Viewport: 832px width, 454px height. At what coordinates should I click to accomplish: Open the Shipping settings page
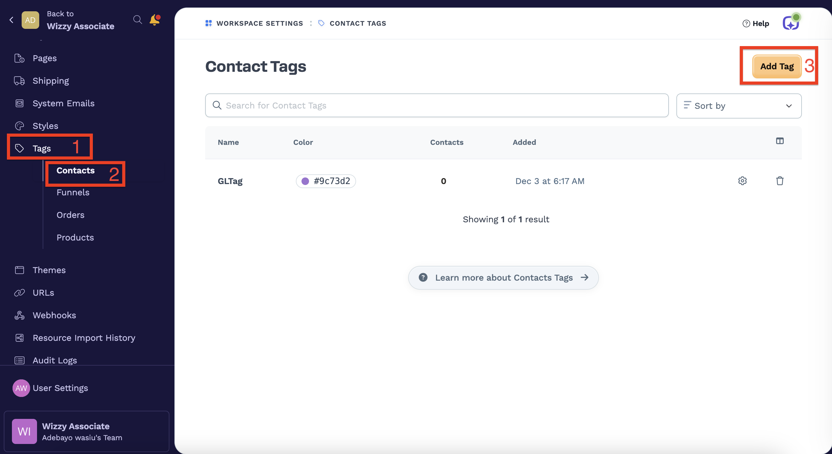(x=51, y=81)
